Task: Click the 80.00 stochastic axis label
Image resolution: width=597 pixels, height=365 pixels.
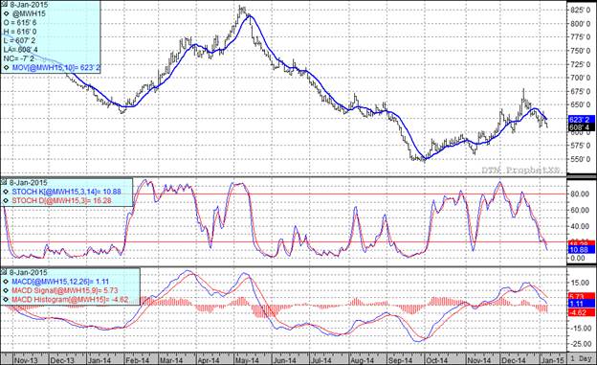Action: click(x=580, y=194)
